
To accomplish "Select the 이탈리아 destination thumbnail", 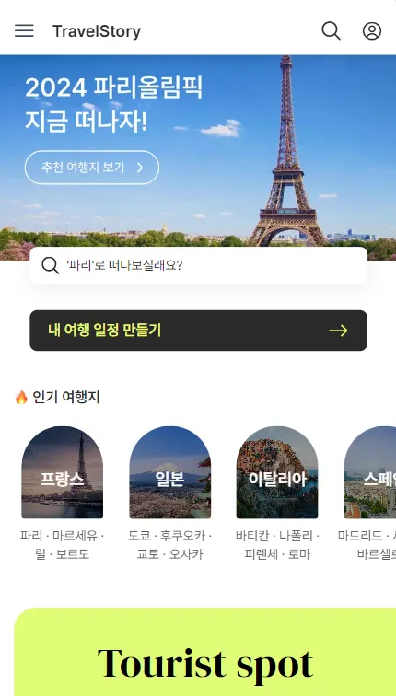I will click(277, 472).
